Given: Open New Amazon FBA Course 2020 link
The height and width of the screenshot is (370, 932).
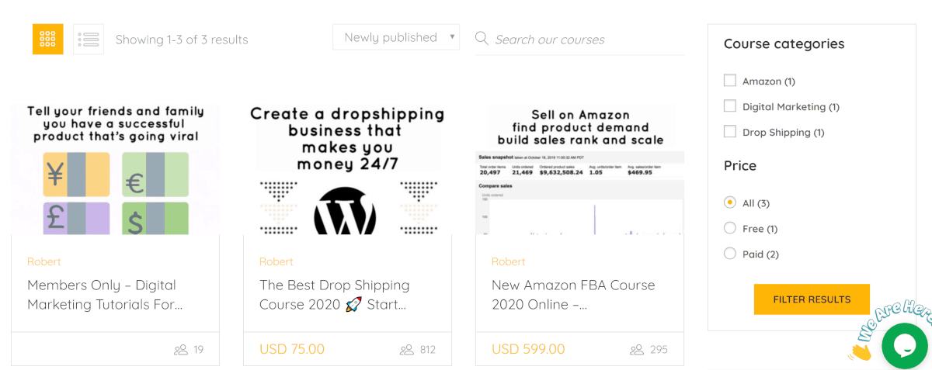Looking at the screenshot, I should point(573,295).
